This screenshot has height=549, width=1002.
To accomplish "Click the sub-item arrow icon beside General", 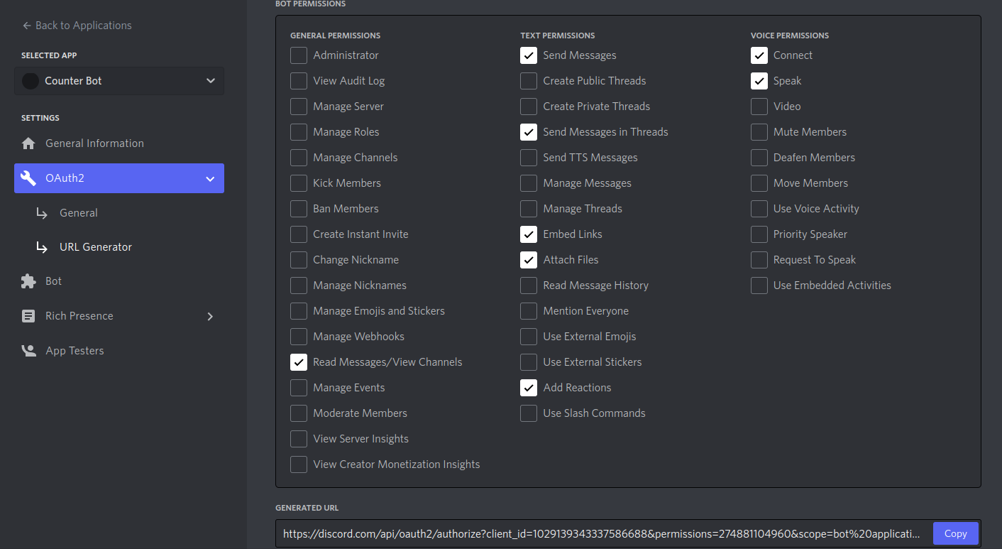I will point(43,213).
